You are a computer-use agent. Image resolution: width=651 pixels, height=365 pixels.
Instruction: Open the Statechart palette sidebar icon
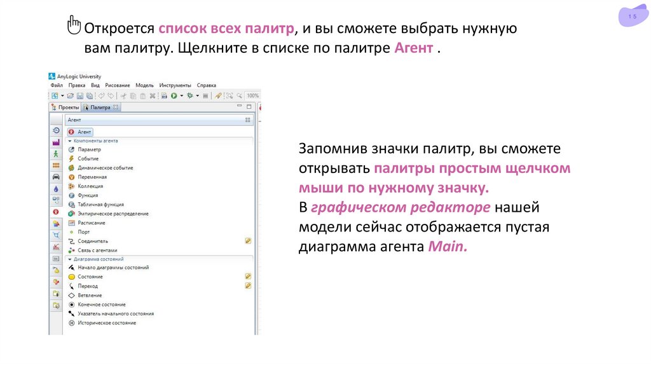(x=56, y=270)
